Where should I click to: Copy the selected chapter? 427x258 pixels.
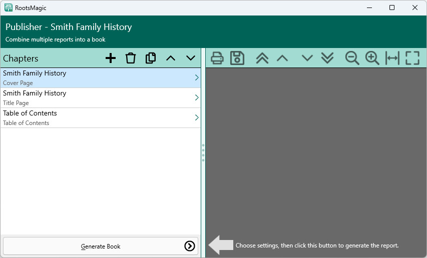click(151, 58)
